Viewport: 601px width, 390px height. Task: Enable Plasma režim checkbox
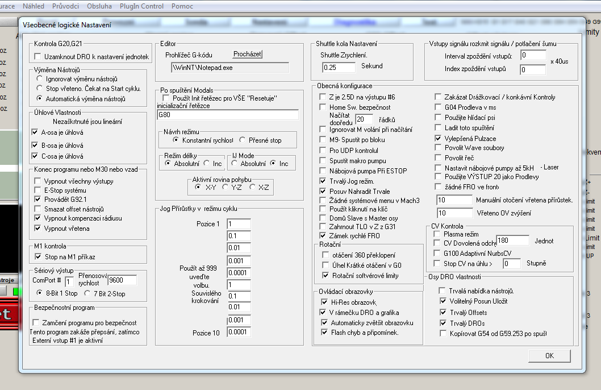436,234
